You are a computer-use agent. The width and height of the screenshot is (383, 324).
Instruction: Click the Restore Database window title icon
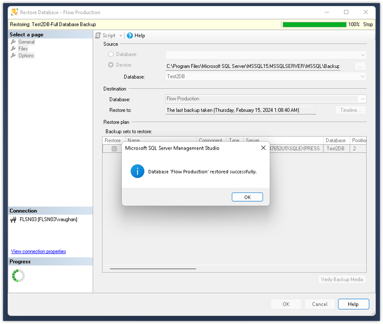[x=15, y=12]
